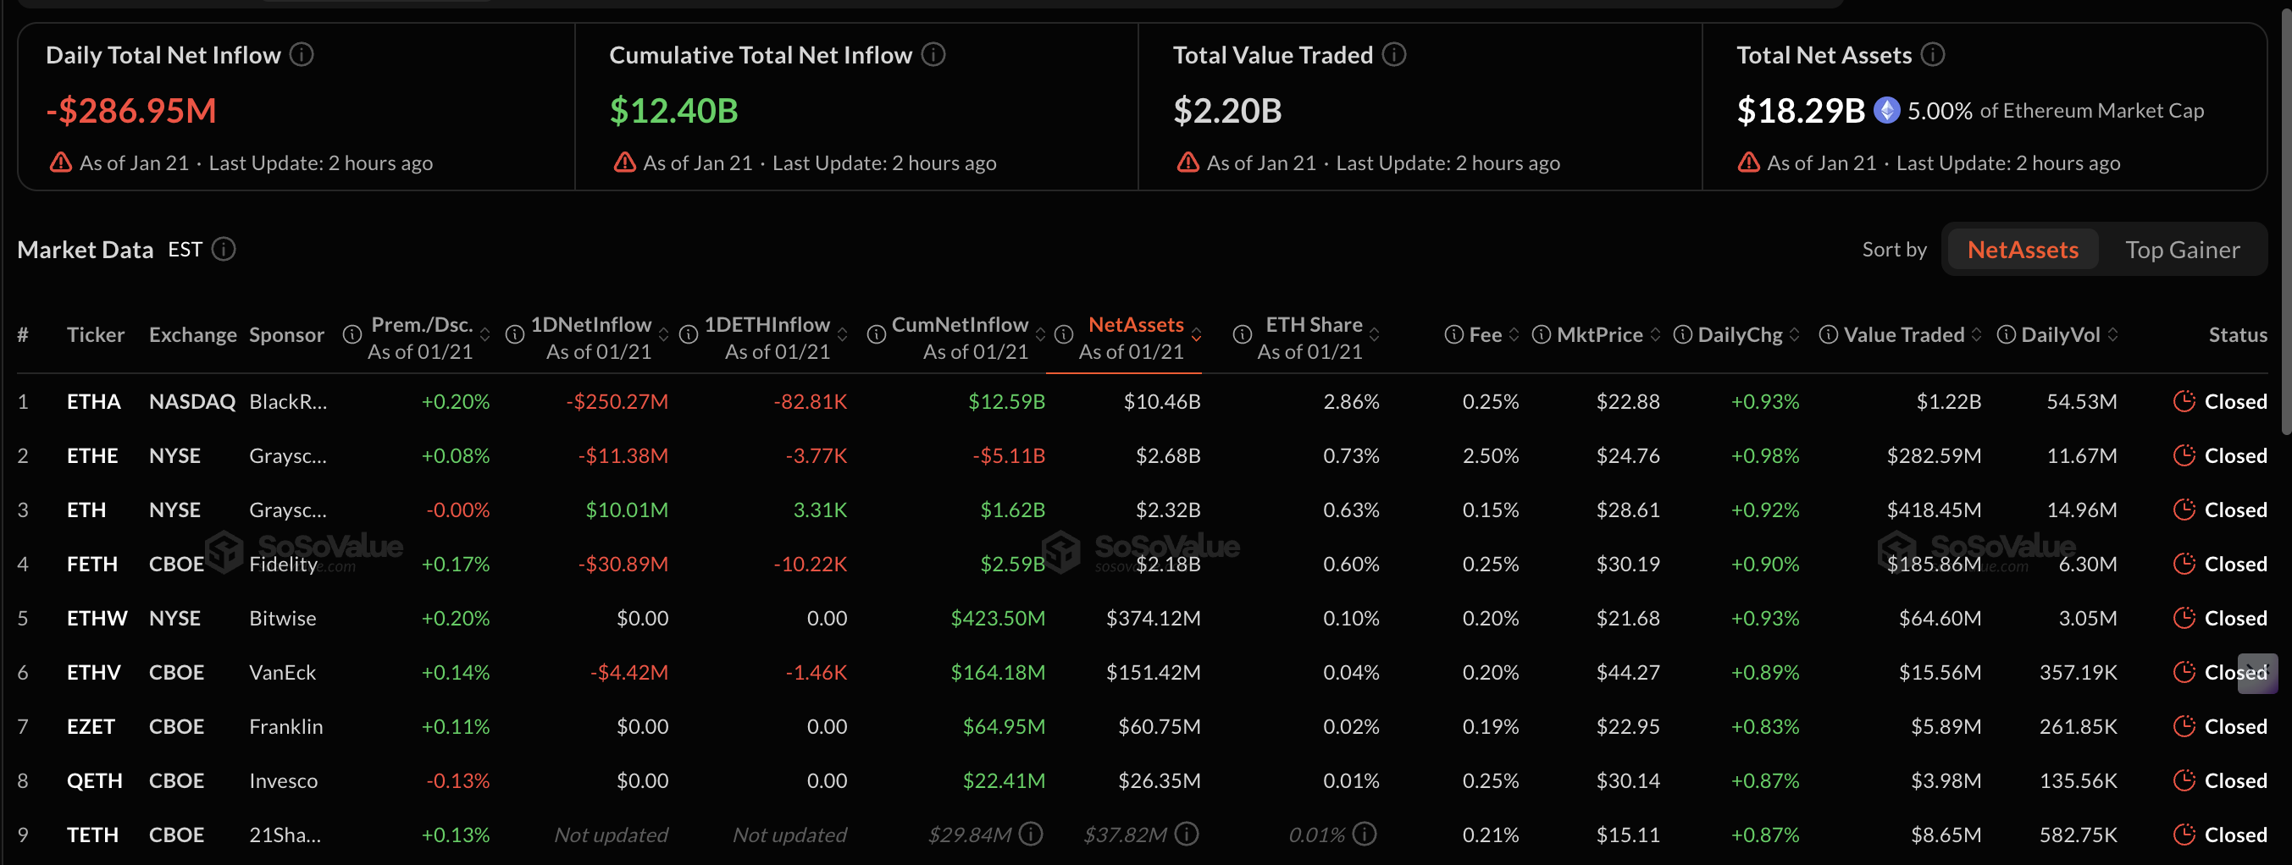Click info icon beside Total Net Assets
The width and height of the screenshot is (2292, 865).
tap(1933, 55)
